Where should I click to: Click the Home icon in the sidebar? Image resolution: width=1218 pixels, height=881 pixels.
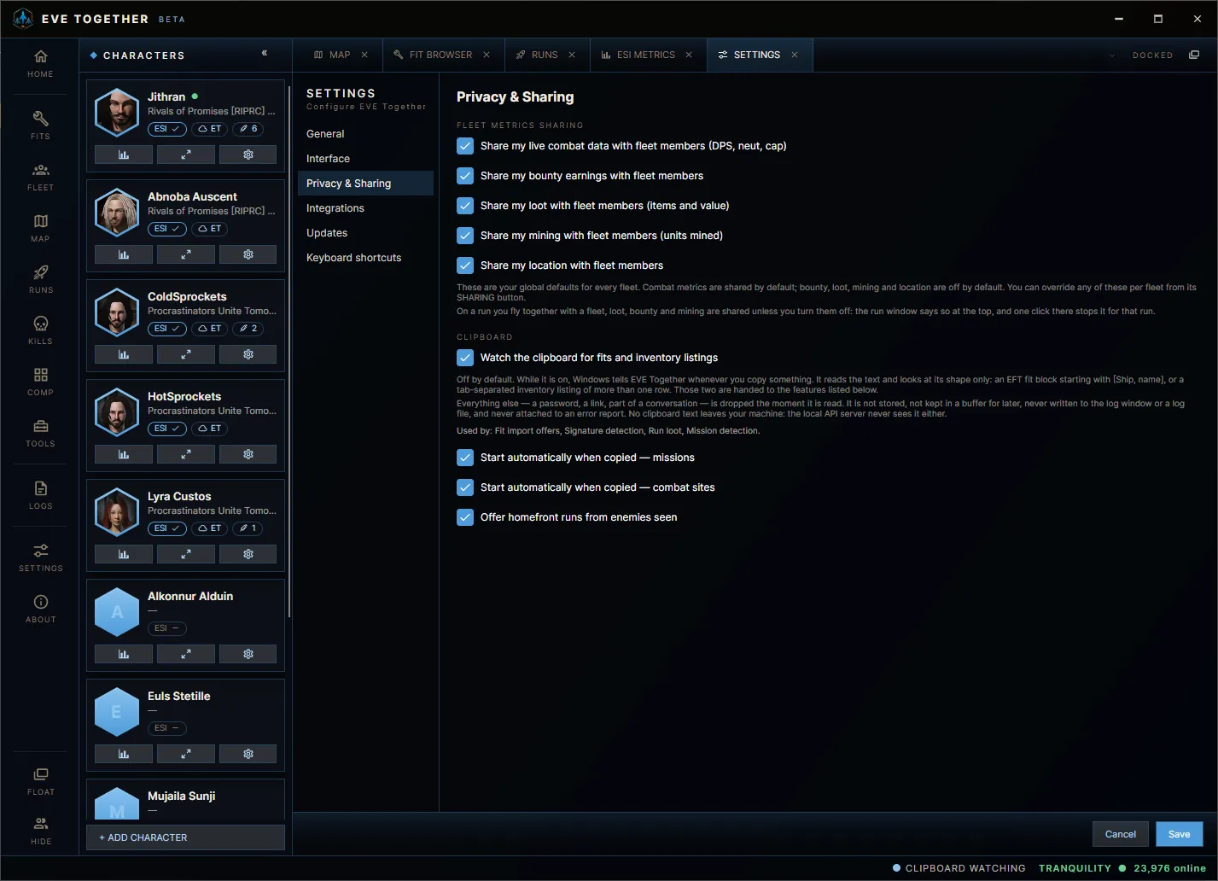pyautogui.click(x=40, y=63)
